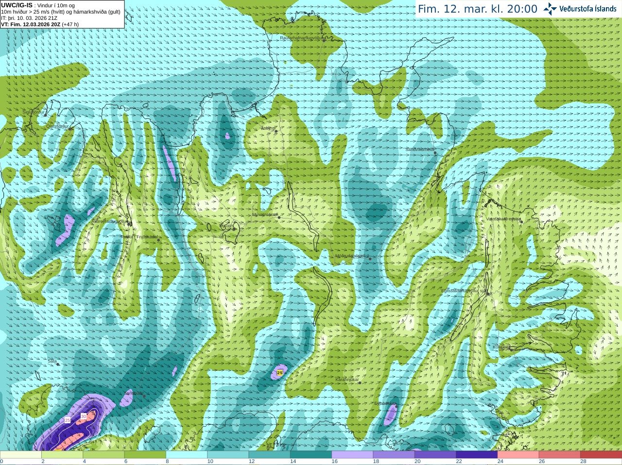Select the Egilsstaðaflugvöllur station label

pos(464,290)
